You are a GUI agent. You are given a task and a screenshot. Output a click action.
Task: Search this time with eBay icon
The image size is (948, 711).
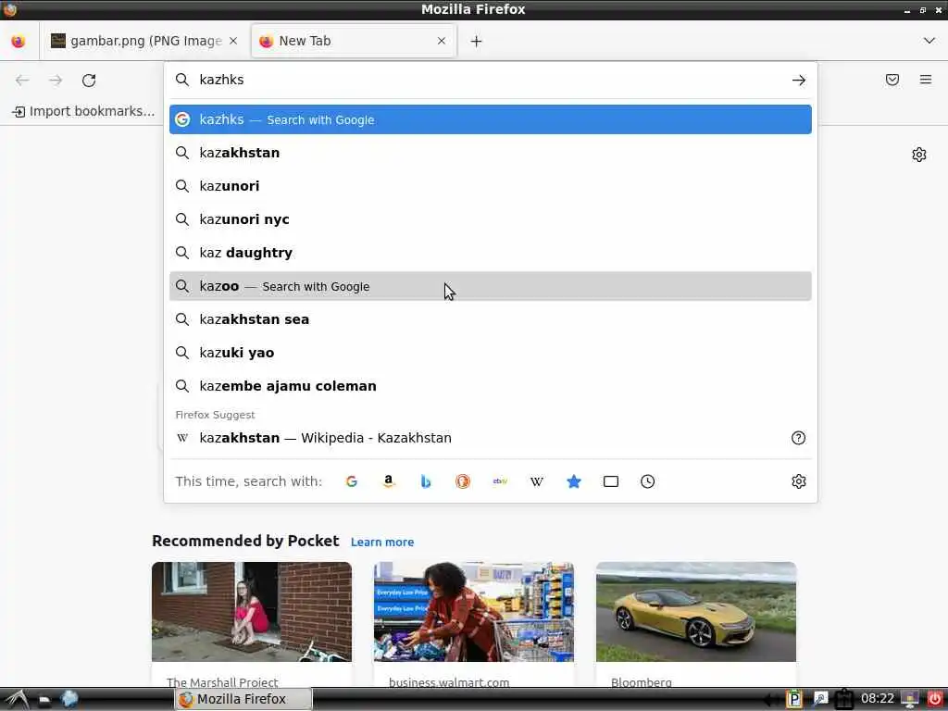[500, 481]
